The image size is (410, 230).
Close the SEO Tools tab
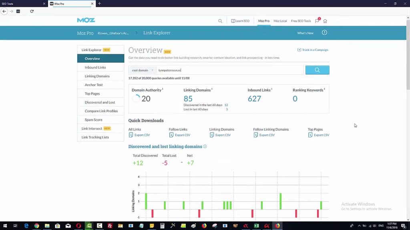coord(44,4)
